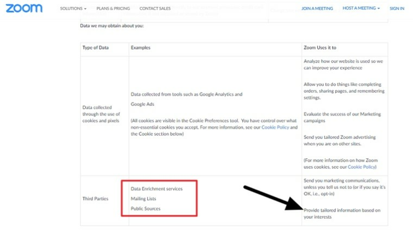
Task: Select 'Google Ads' text in Examples
Action: tap(142, 104)
